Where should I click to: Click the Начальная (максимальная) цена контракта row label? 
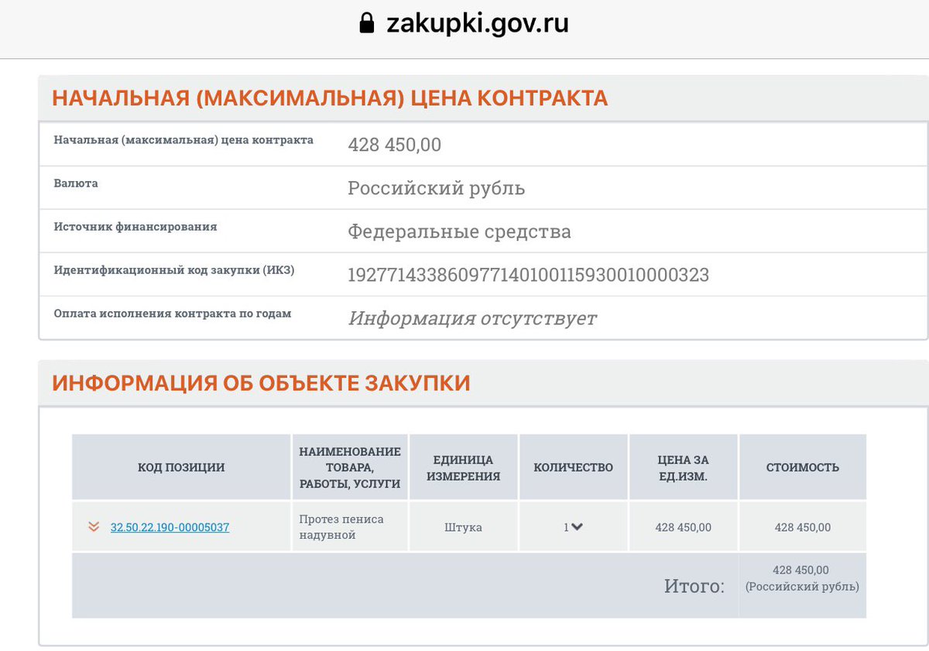click(183, 141)
